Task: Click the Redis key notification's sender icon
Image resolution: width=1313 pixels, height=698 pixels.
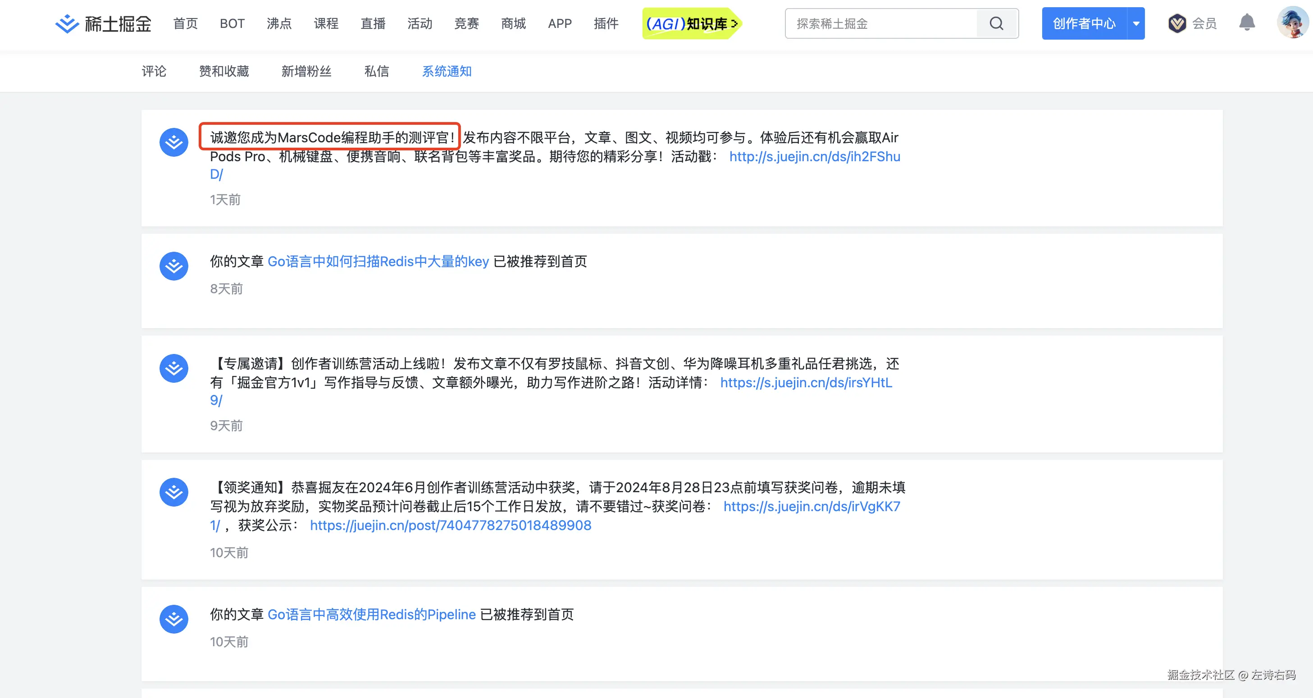Action: click(174, 266)
